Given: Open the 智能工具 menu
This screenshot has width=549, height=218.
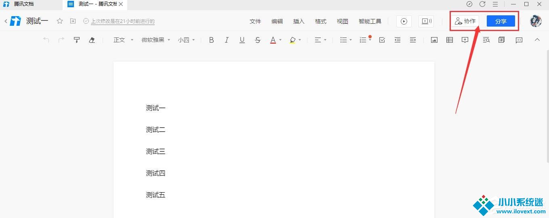Looking at the screenshot, I should 370,21.
